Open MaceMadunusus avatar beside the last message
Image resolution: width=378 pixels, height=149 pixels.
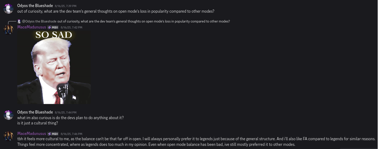(x=8, y=136)
